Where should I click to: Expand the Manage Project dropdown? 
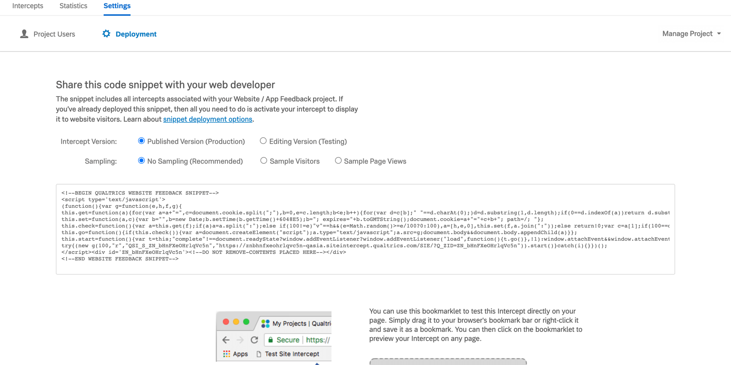click(x=691, y=33)
